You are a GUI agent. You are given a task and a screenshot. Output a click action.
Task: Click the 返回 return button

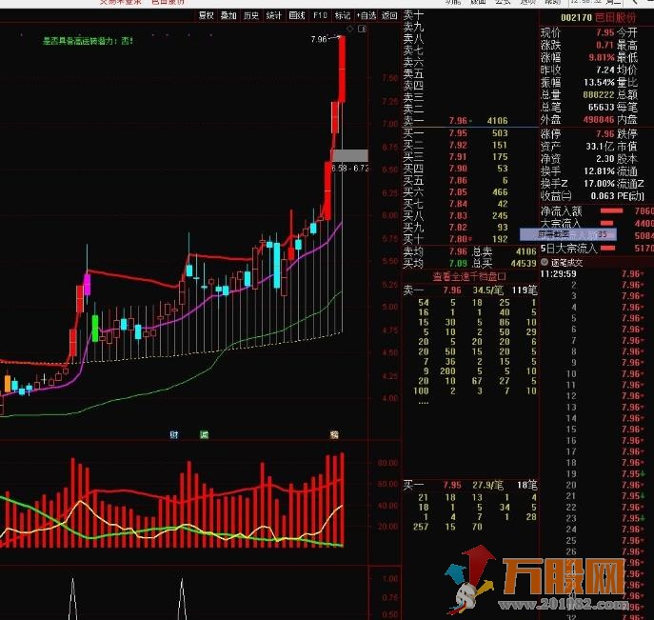pyautogui.click(x=389, y=16)
